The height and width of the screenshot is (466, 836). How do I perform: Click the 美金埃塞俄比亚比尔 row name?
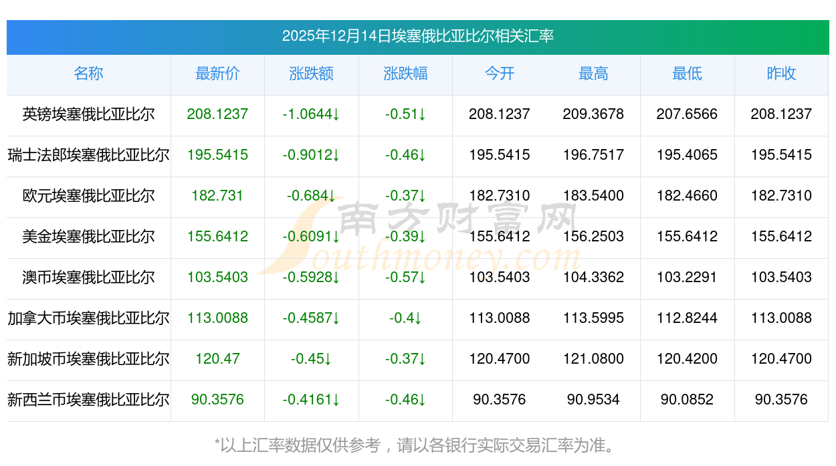[x=88, y=237]
